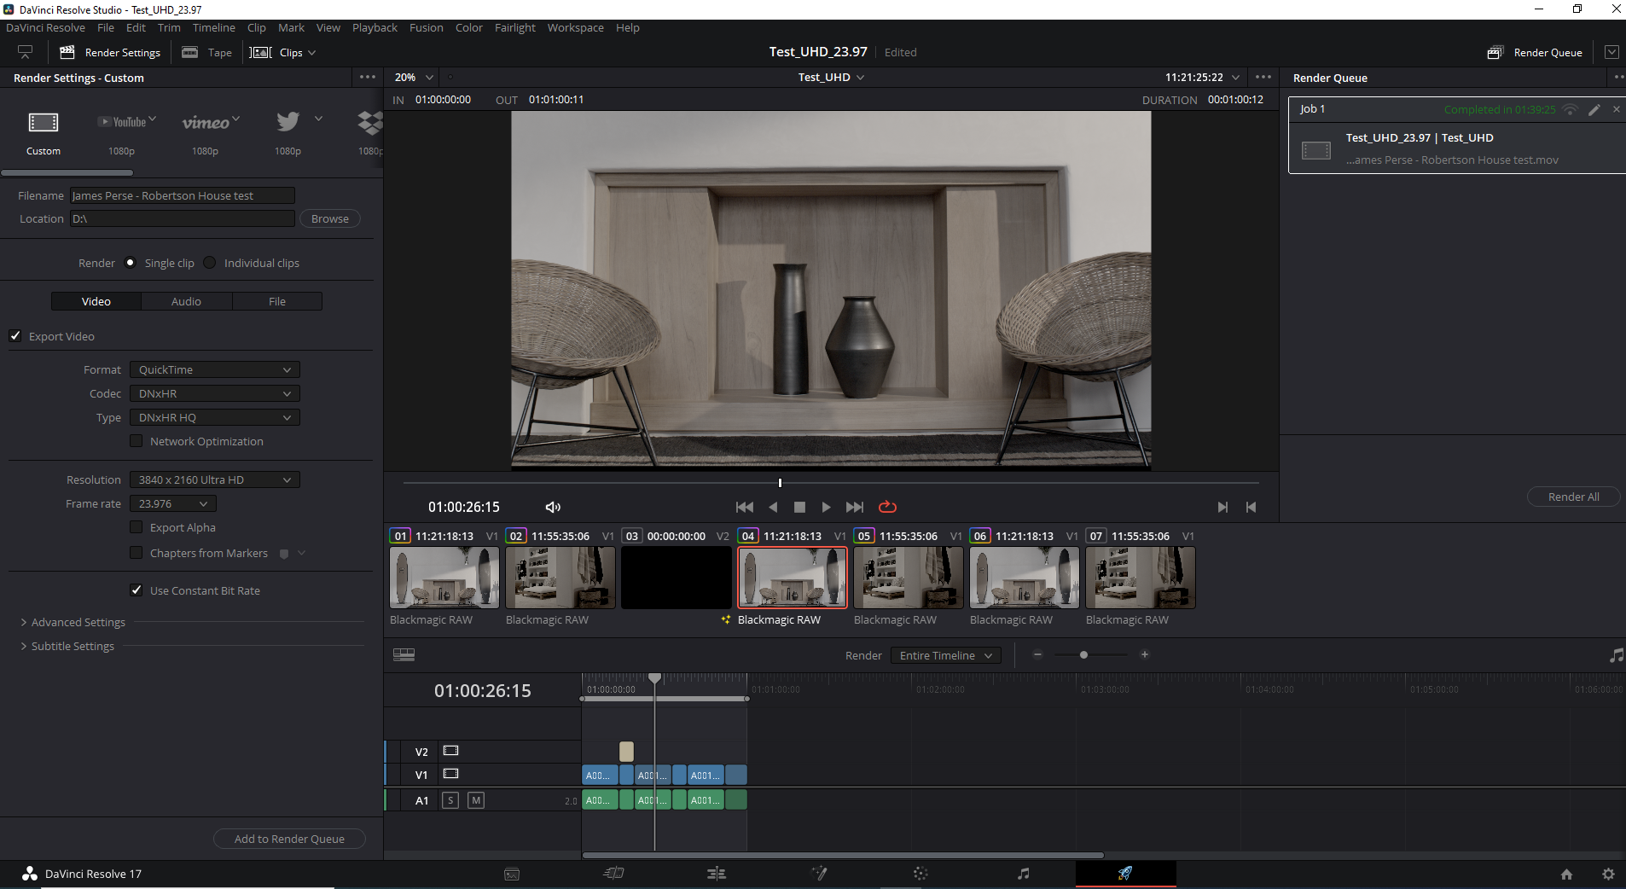Open the Frame rate 23.976 dropdown
Screen dimensions: 1626x889
[x=173, y=503]
